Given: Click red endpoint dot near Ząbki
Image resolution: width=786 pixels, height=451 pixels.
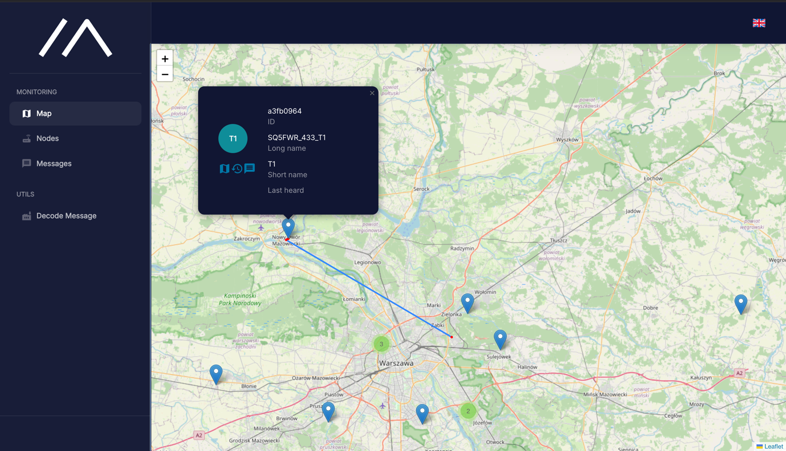Looking at the screenshot, I should [x=452, y=337].
